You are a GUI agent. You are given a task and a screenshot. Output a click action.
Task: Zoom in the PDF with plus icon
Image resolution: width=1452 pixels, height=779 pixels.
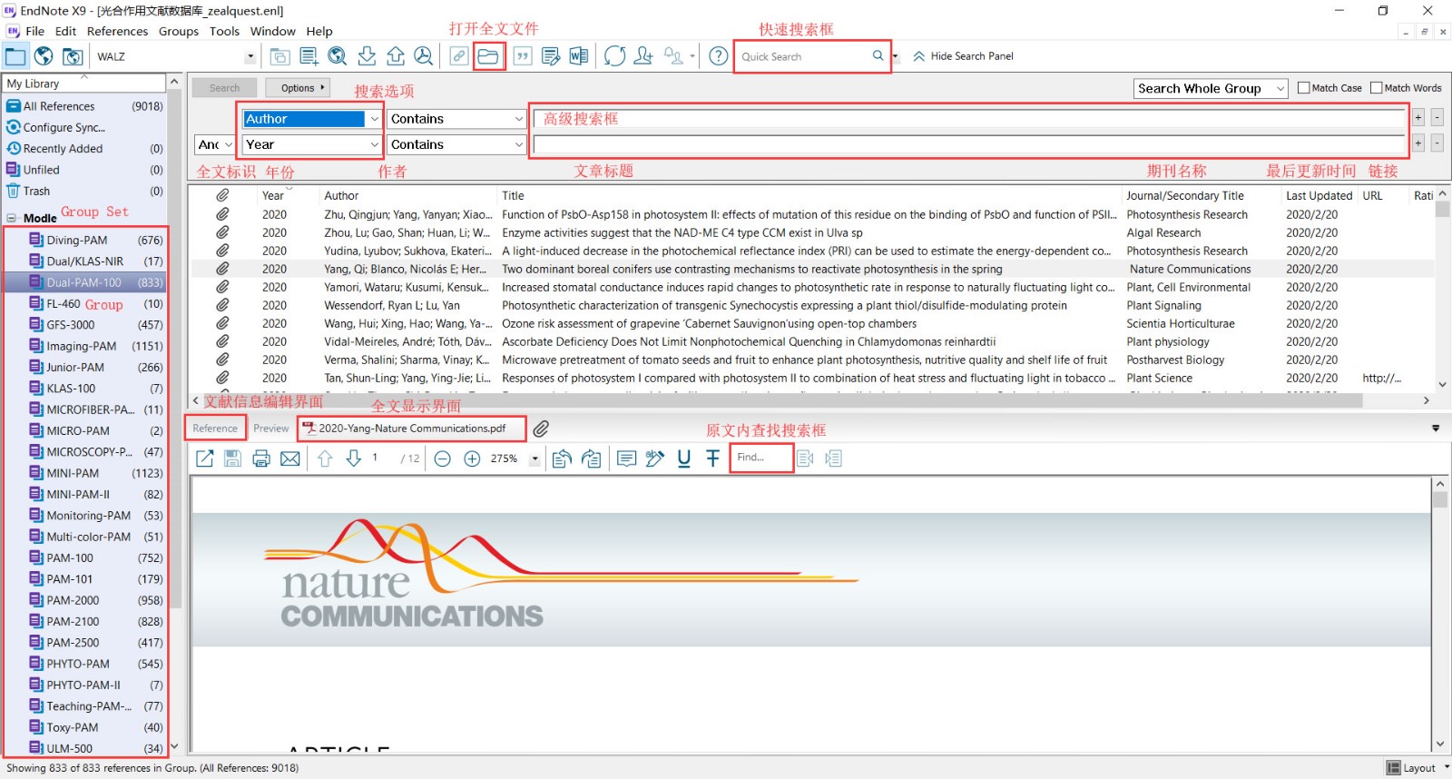pos(472,459)
